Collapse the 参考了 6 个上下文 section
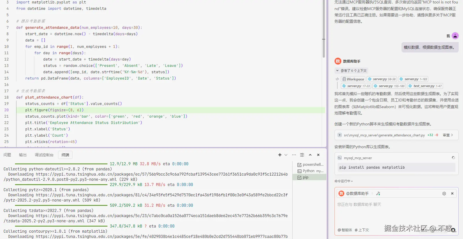This screenshot has height=239, width=463. [x=351, y=71]
